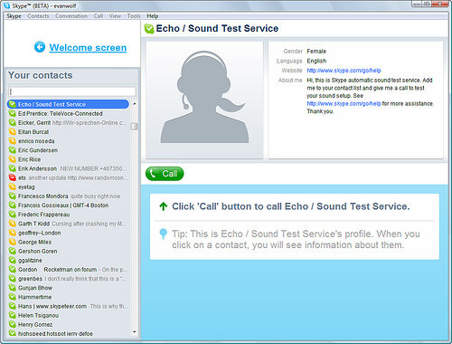Open the Call menu
The image size is (452, 344).
99,16
